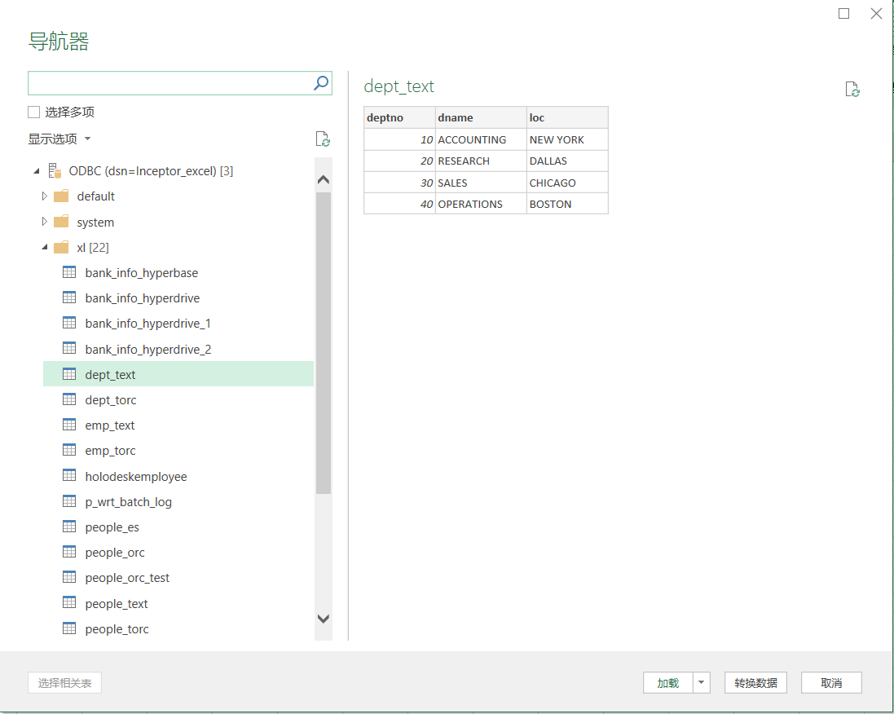
Task: Click the search magnifier icon
Action: pyautogui.click(x=321, y=83)
